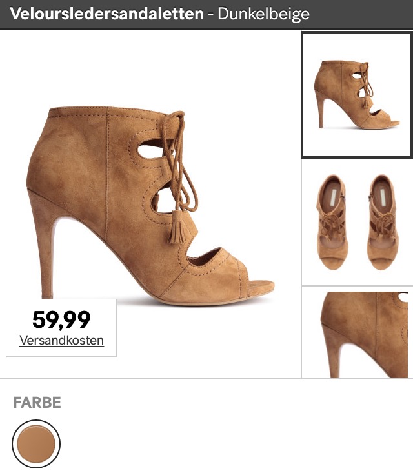Click the FARBE section heading
Image resolution: width=413 pixels, height=473 pixels.
37,403
